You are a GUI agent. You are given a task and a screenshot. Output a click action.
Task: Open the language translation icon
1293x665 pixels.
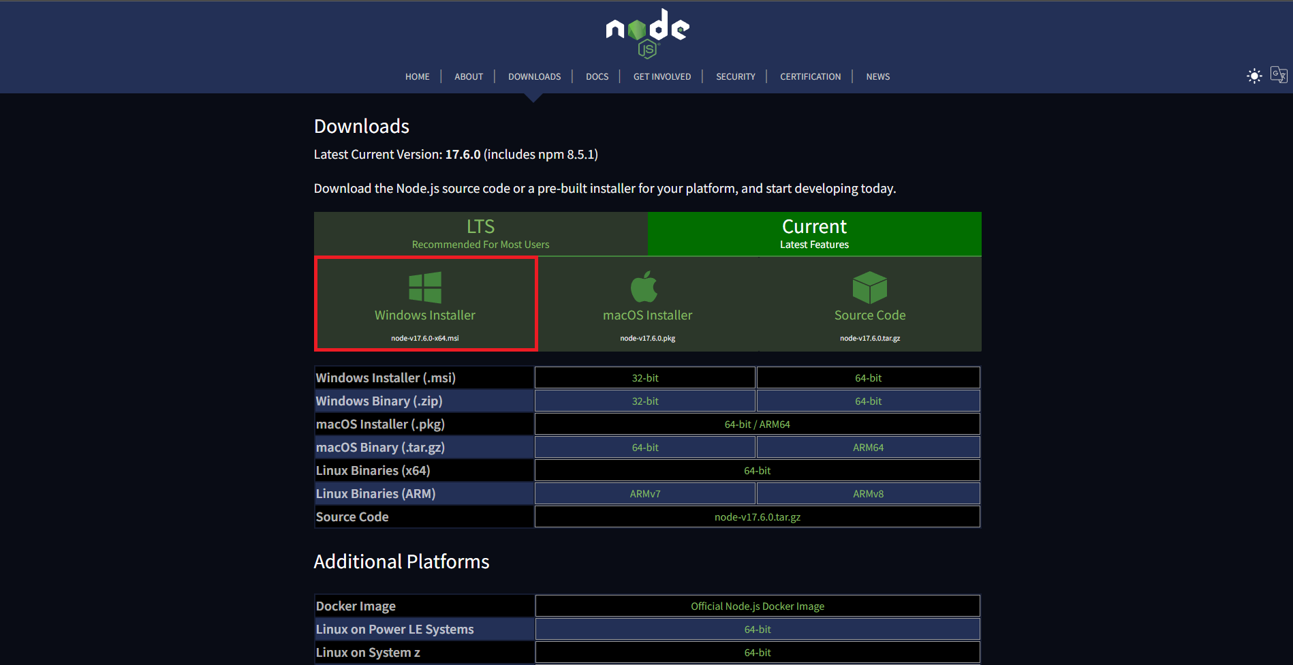[x=1279, y=75]
